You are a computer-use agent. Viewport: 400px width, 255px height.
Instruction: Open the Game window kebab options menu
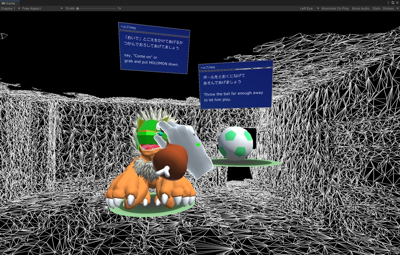click(x=388, y=3)
